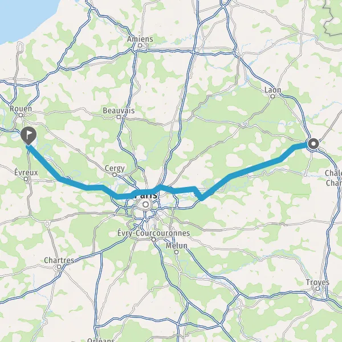The height and width of the screenshot is (342, 342).
Task: Click the Évreux city label
Action: coord(26,173)
